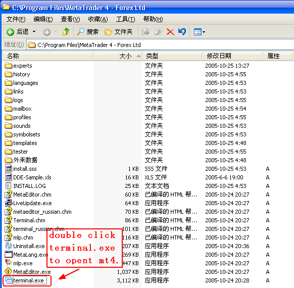Screen dimensions: 294x288
Task: Select the 外来数据 folder icon
Action: coord(9,160)
